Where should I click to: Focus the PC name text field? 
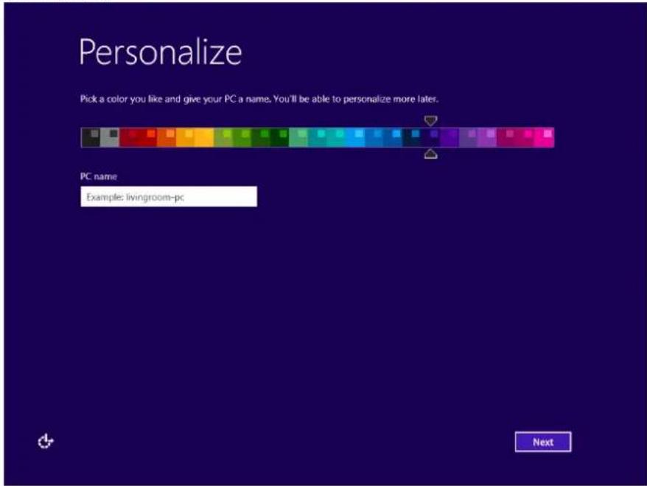169,197
